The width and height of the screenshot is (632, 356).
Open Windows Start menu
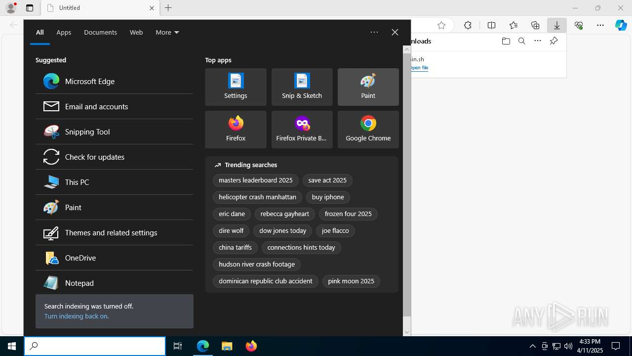click(12, 346)
